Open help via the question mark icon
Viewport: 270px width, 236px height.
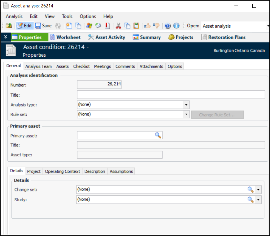pyautogui.click(x=168, y=26)
